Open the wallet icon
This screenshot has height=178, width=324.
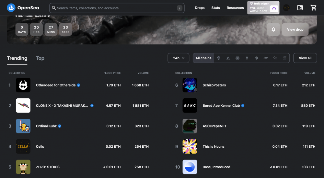coord(300,8)
